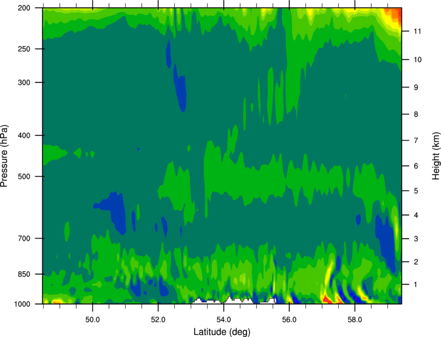The height and width of the screenshot is (337, 441).
Task: Click the 250 pressure tick label
Action: pyautogui.click(x=24, y=49)
